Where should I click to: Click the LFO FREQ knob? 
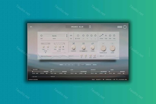(x=55, y=47)
